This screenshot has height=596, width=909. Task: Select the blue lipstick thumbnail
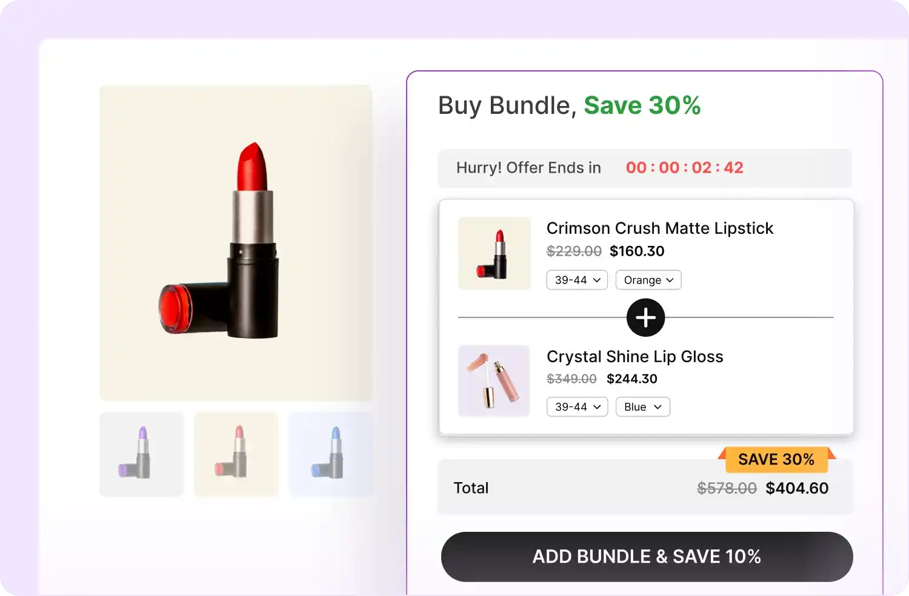point(330,454)
